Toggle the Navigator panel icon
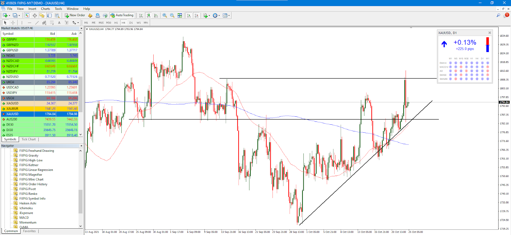Viewport: 511px width, 235px height. 42,15
